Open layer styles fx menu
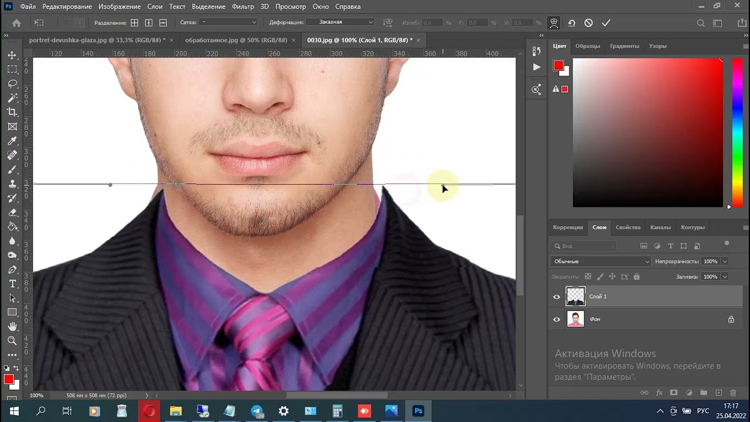The width and height of the screenshot is (750, 422). 659,393
